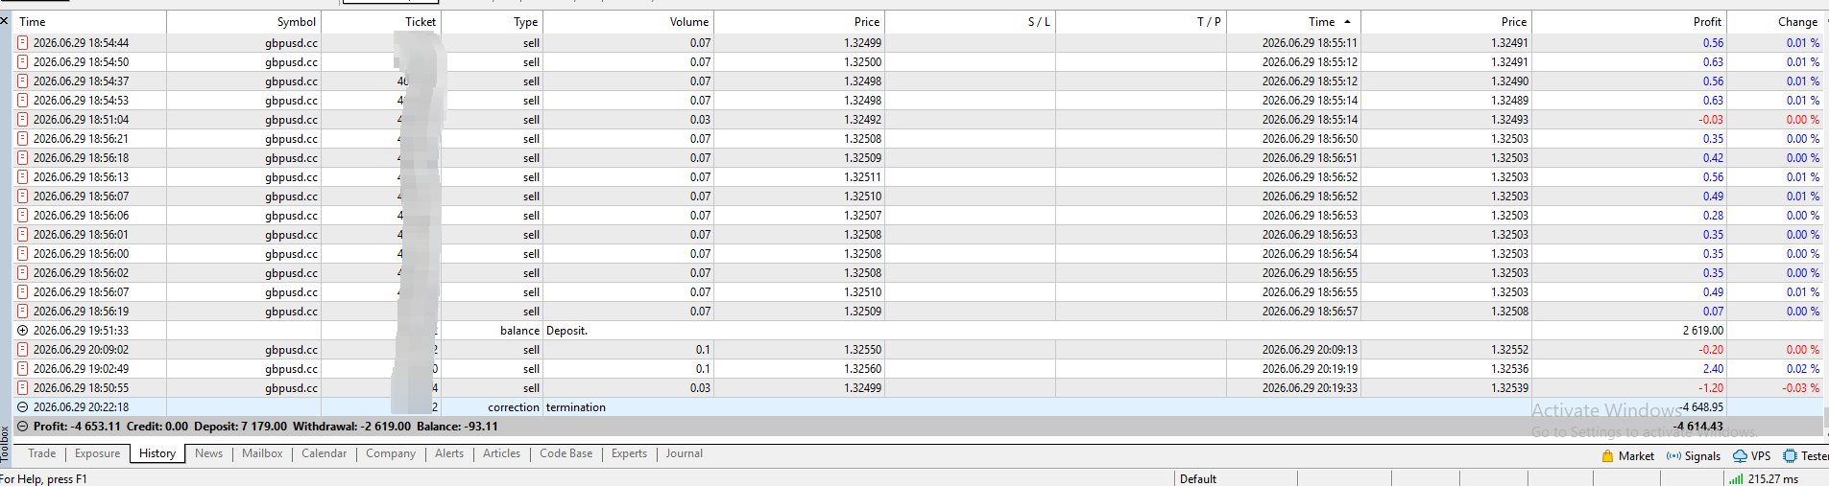Select the open price 1.32560 cell
This screenshot has height=486, width=1829.
click(x=862, y=369)
